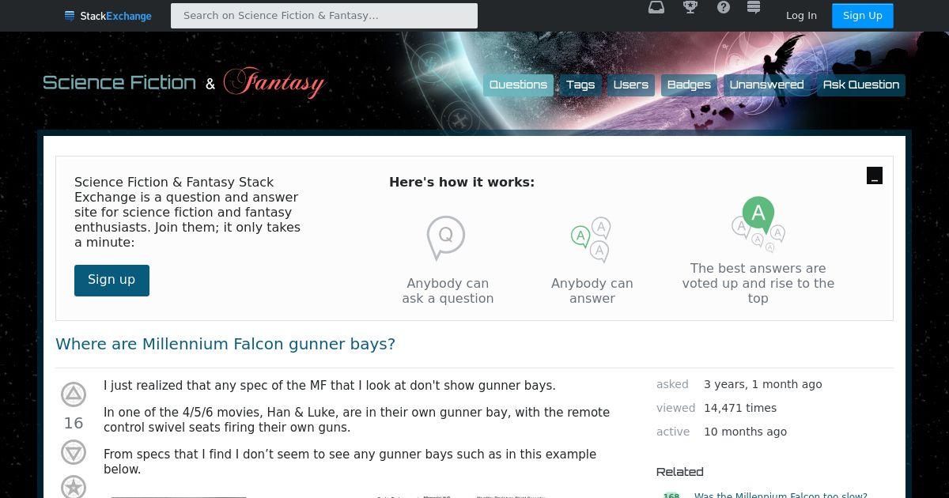
Task: Click the anybody-can-answer A bubbles icon
Action: tap(591, 240)
